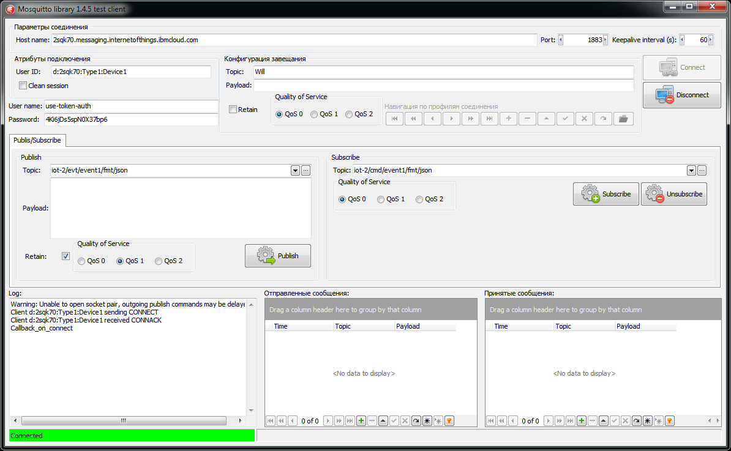The height and width of the screenshot is (451, 731).
Task: Click the Disconnect button
Action: (x=681, y=95)
